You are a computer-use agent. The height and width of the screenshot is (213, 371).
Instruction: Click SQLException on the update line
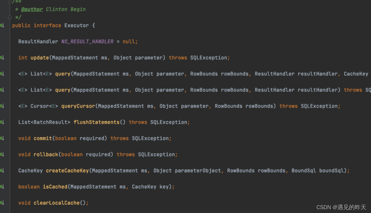click(x=209, y=58)
